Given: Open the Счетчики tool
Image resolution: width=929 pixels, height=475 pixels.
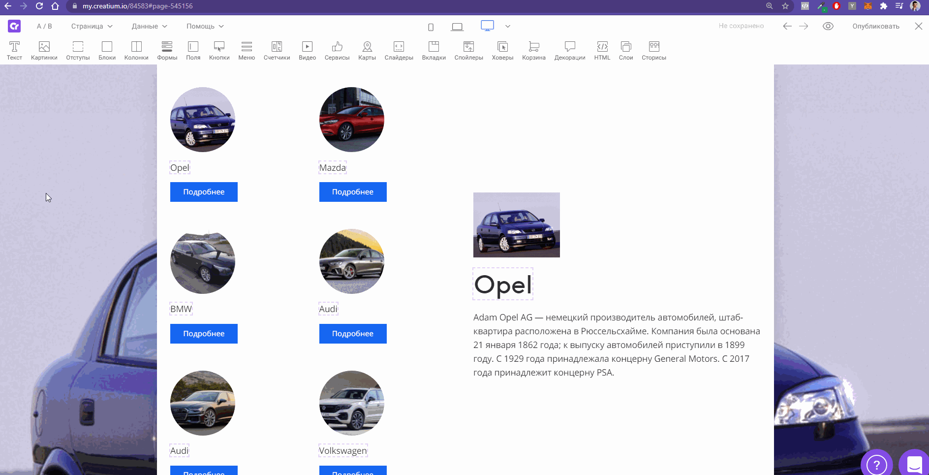Looking at the screenshot, I should pyautogui.click(x=277, y=51).
